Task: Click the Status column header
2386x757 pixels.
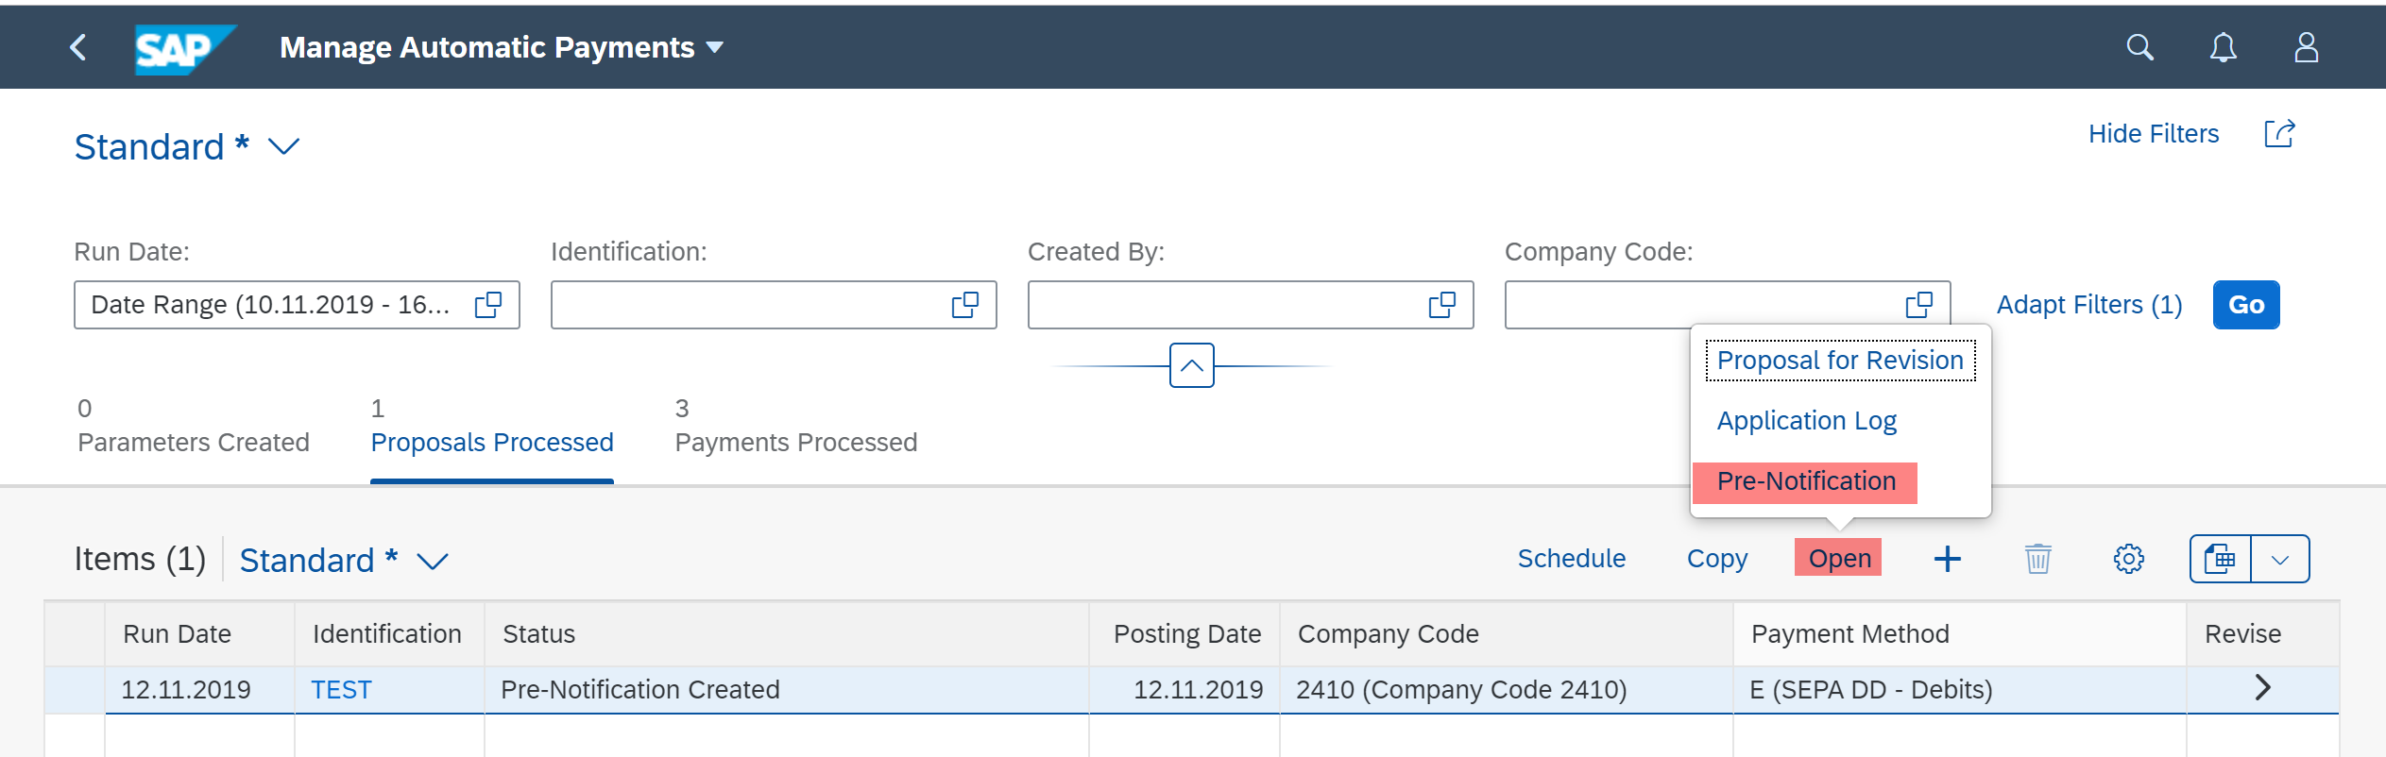Action: point(786,633)
